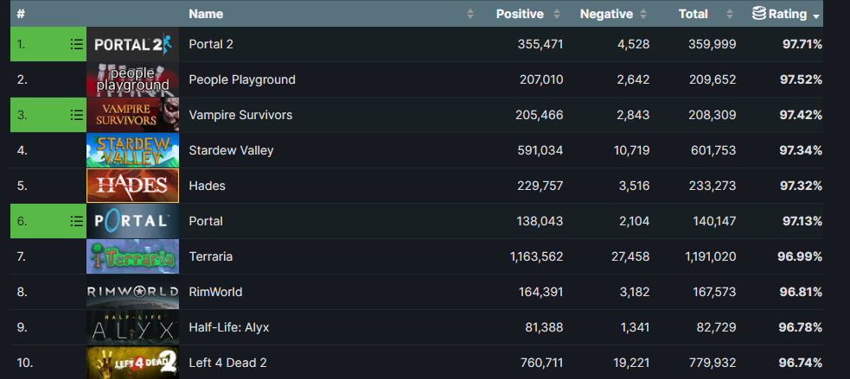Viewport: 850px width, 379px height.
Task: Click the sort arrows beside Positive header
Action: coord(557,14)
